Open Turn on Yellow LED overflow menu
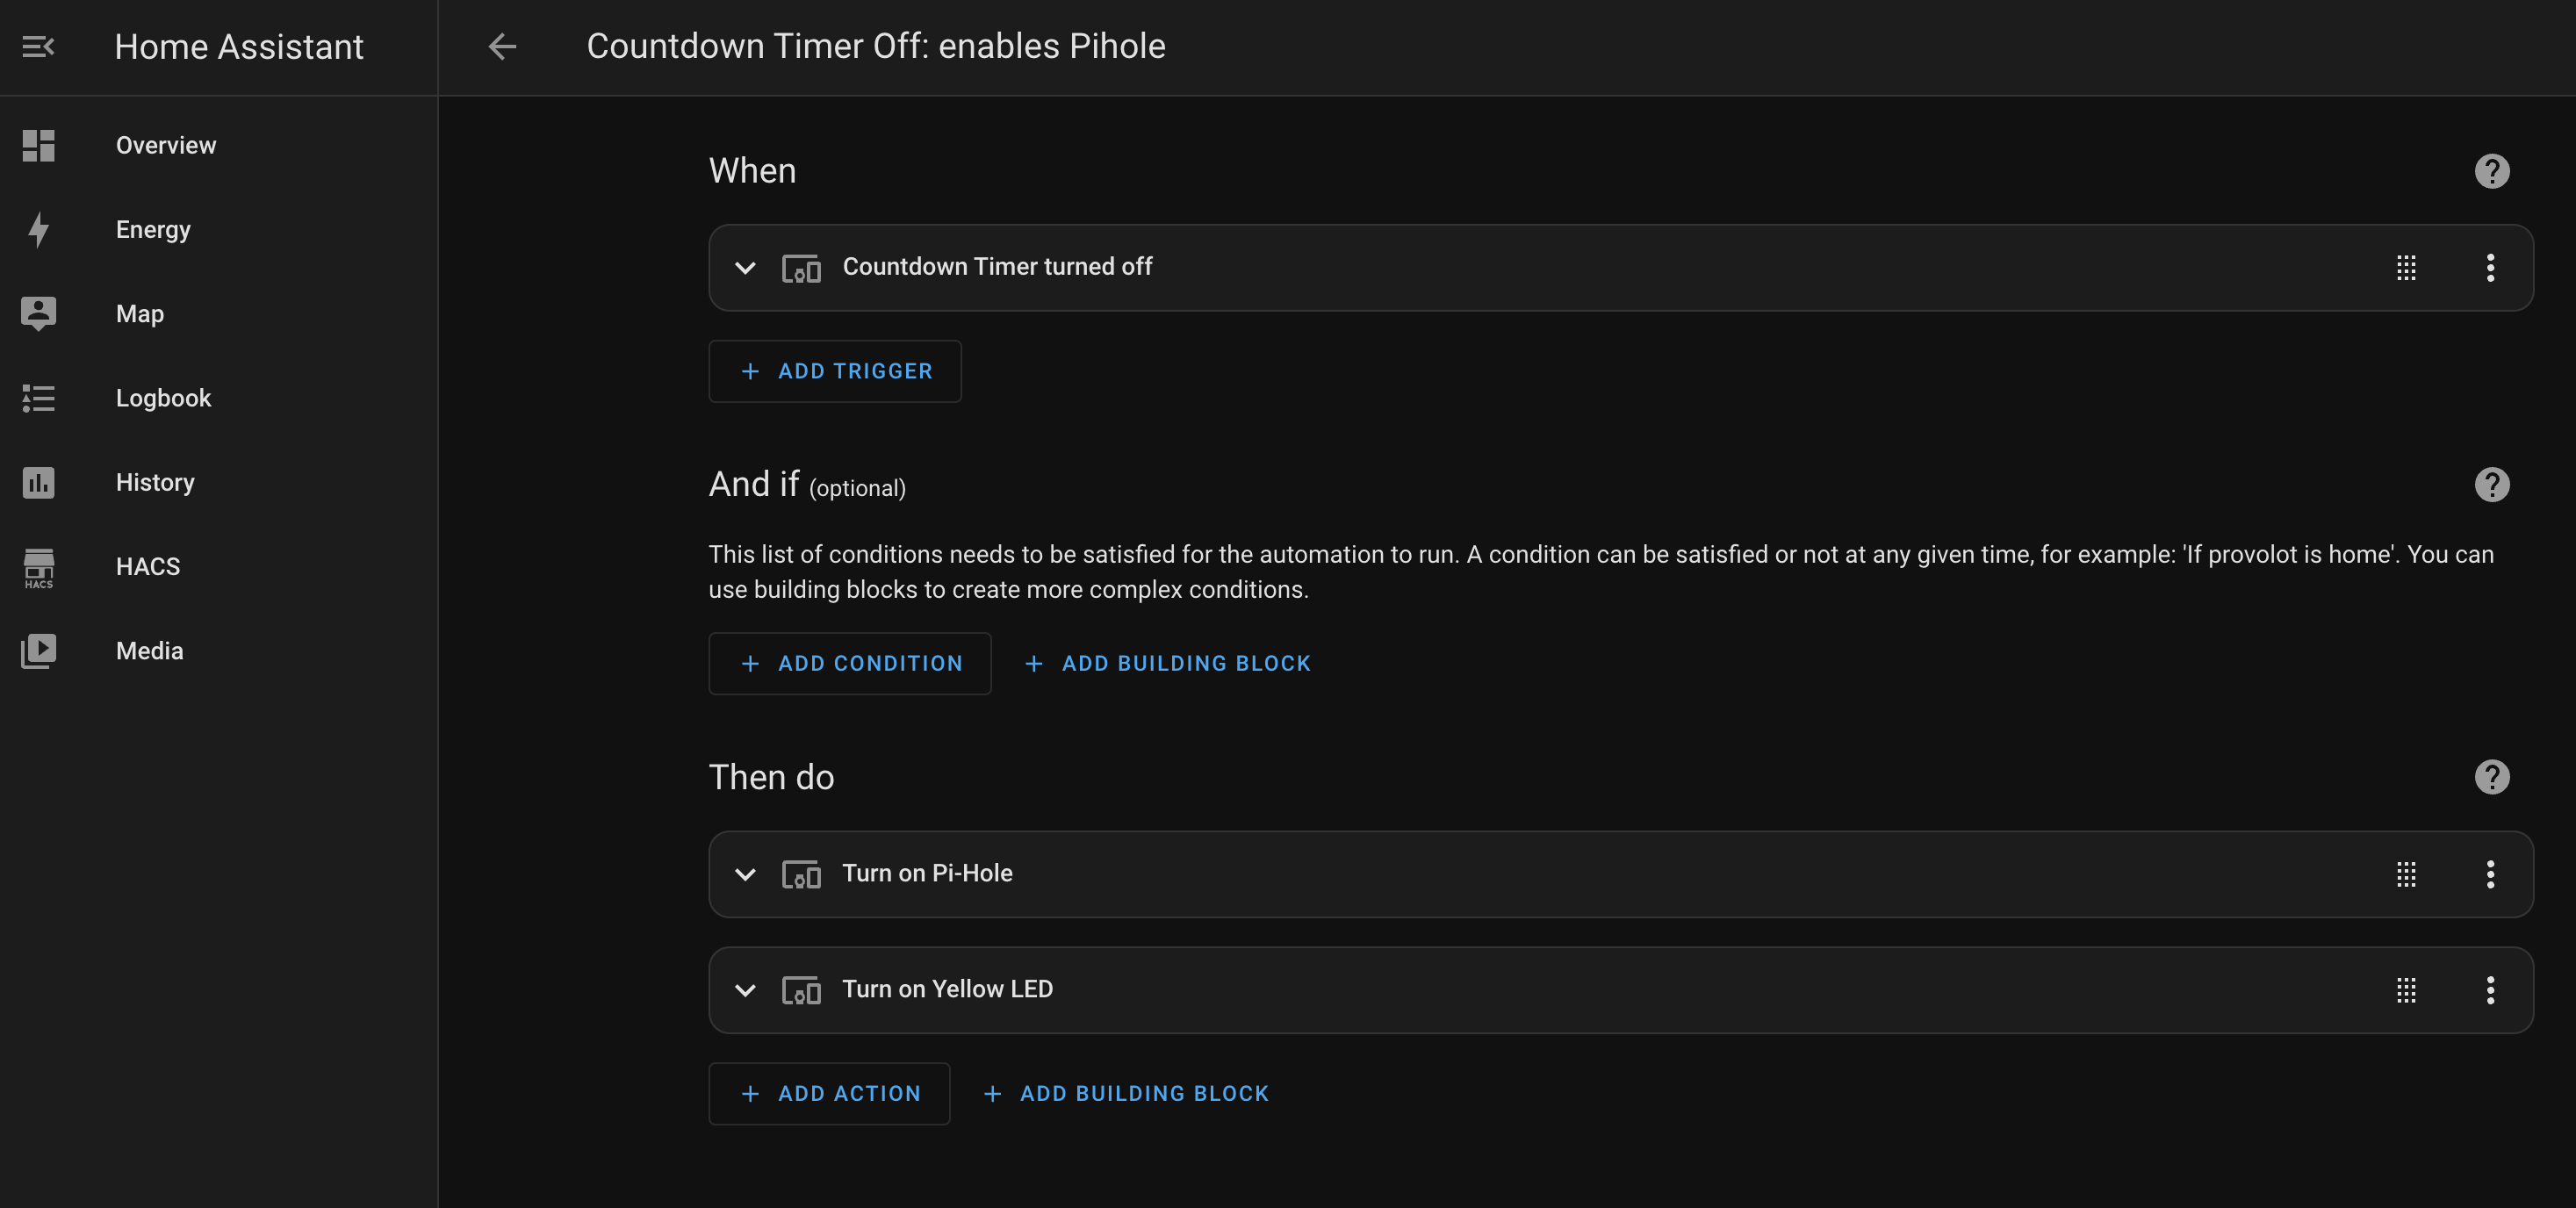This screenshot has height=1208, width=2576. [2490, 990]
